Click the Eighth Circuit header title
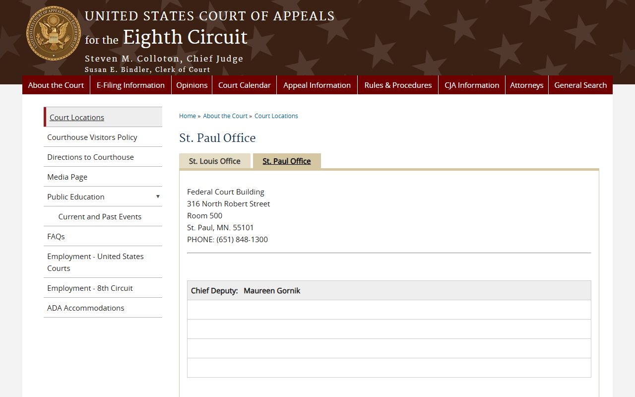 (x=185, y=37)
